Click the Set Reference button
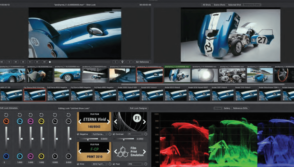 pyautogui.click(x=142, y=62)
